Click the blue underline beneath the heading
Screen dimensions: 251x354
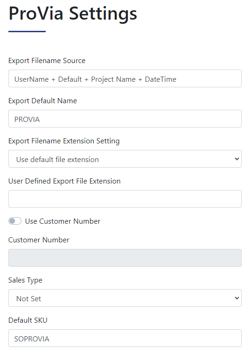27,31
